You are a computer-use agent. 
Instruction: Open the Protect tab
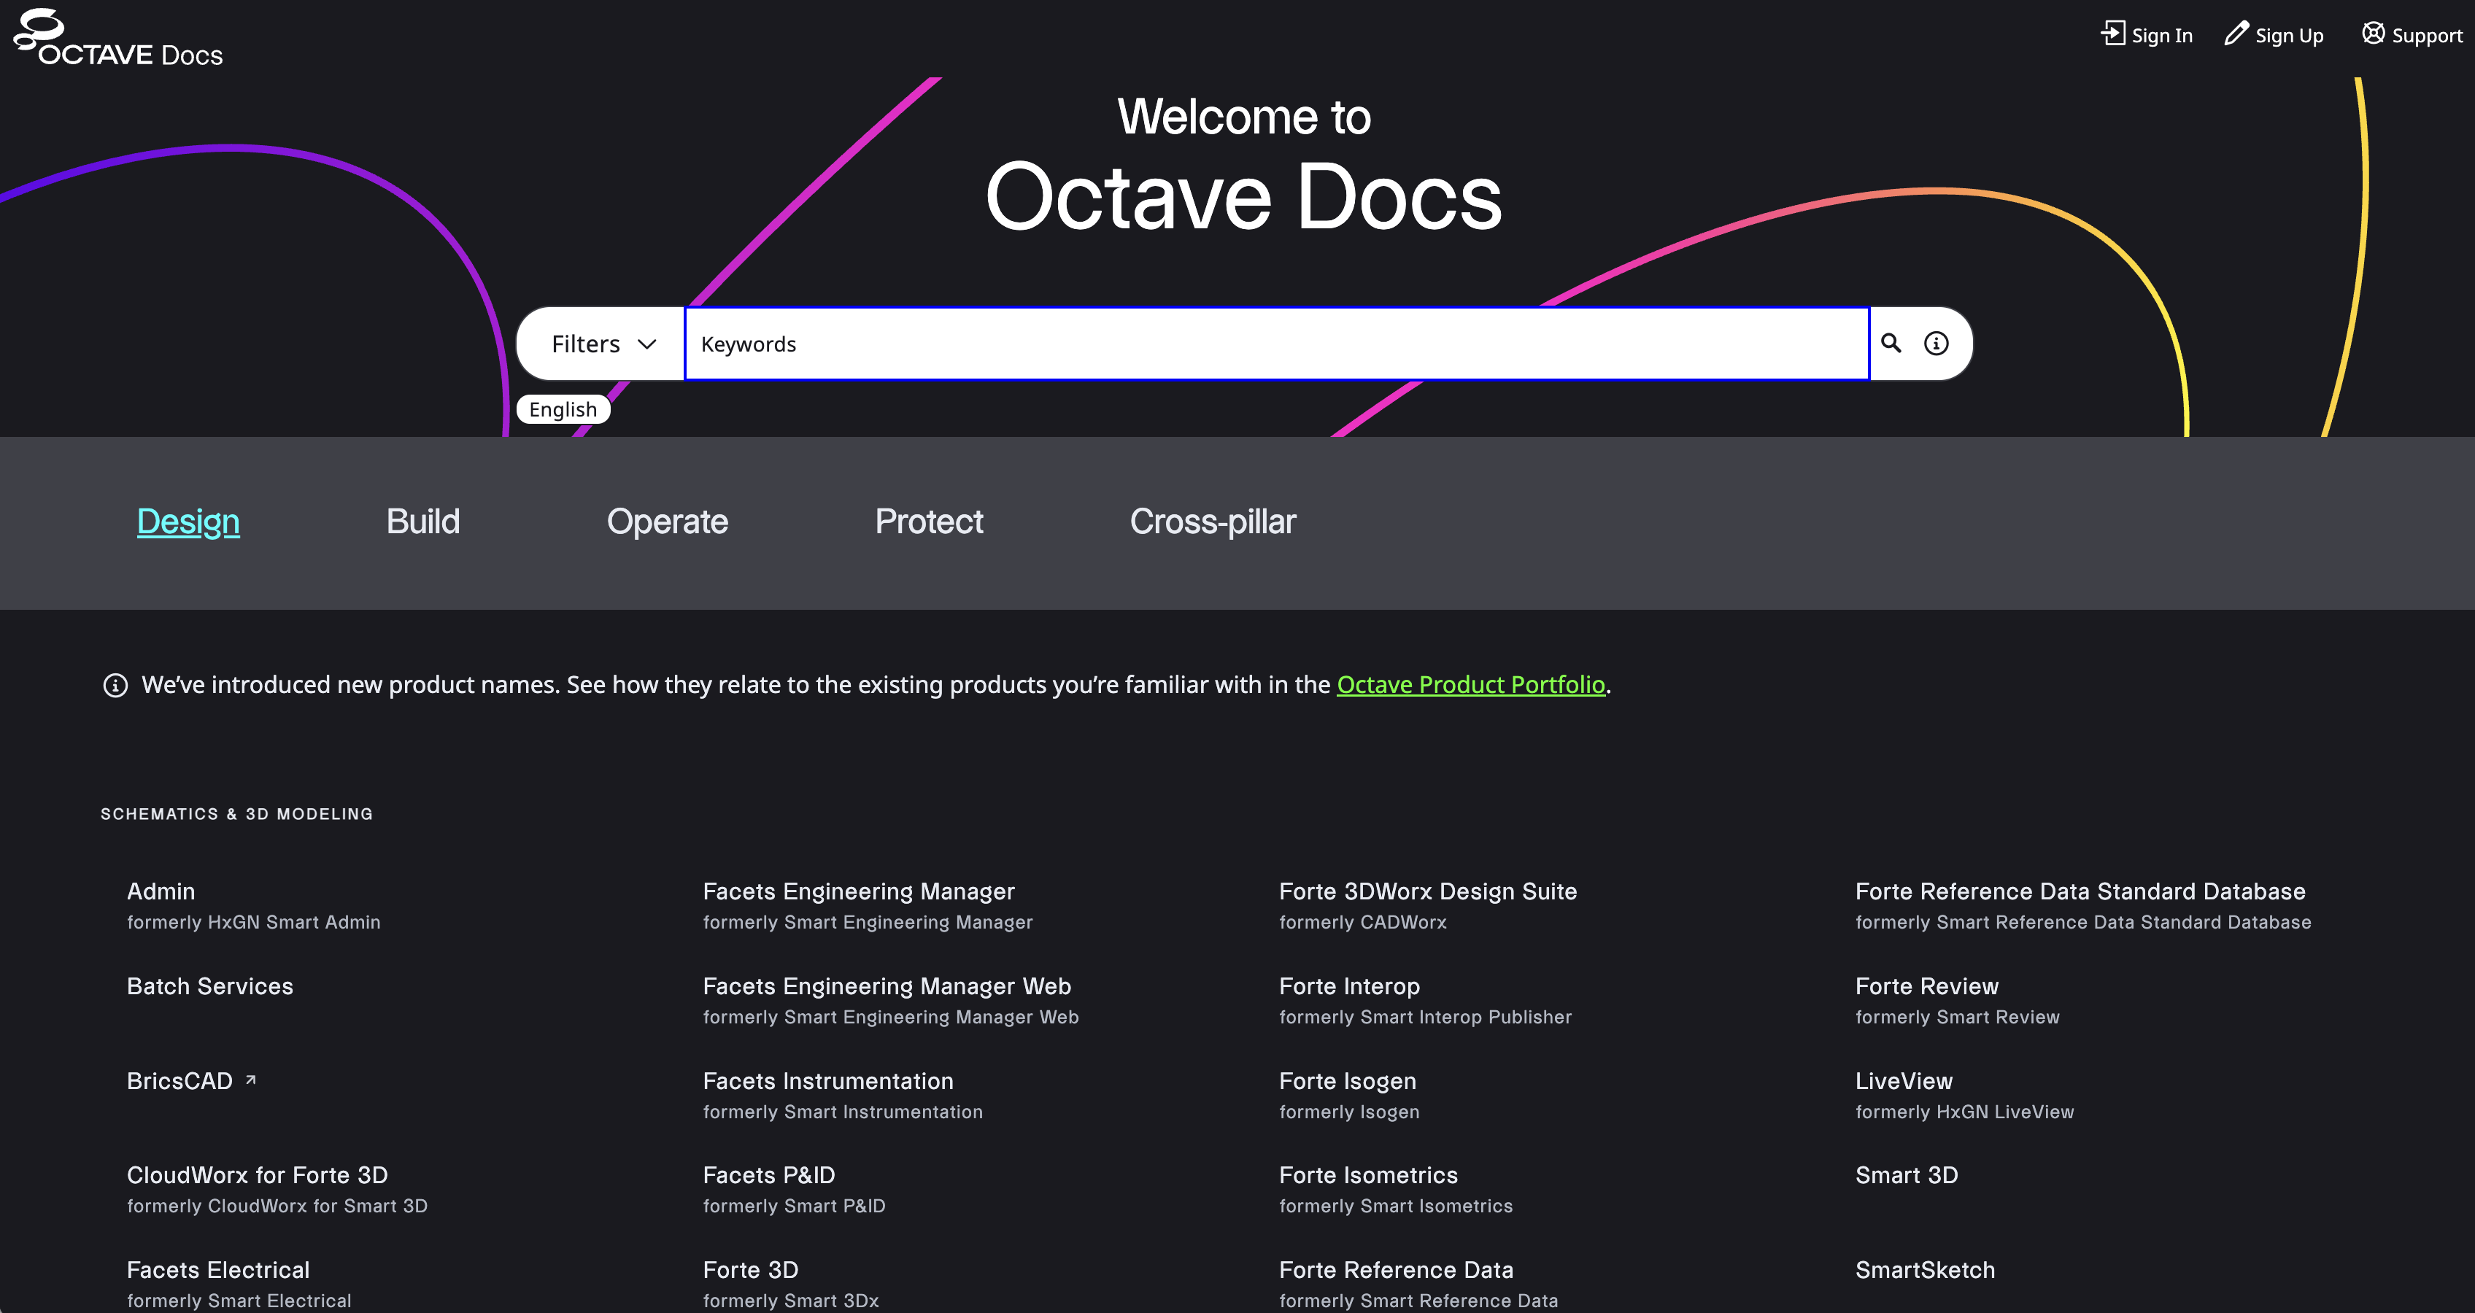click(929, 522)
